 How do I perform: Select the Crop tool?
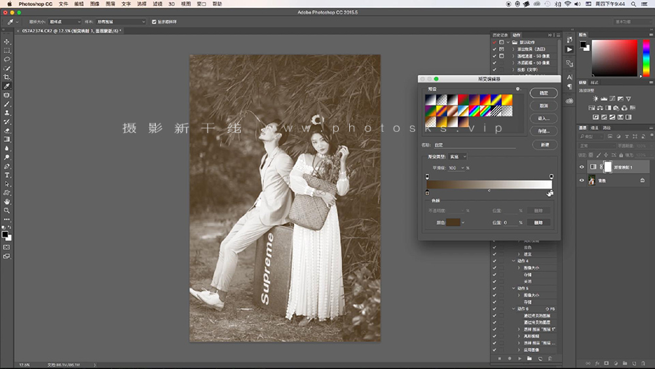tap(7, 77)
